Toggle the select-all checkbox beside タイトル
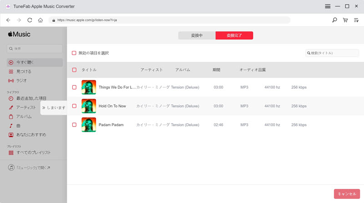This screenshot has width=364, height=203. pyautogui.click(x=74, y=70)
